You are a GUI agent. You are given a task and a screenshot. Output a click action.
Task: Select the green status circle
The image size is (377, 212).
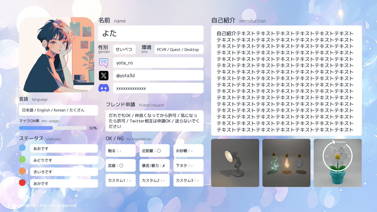22,160
